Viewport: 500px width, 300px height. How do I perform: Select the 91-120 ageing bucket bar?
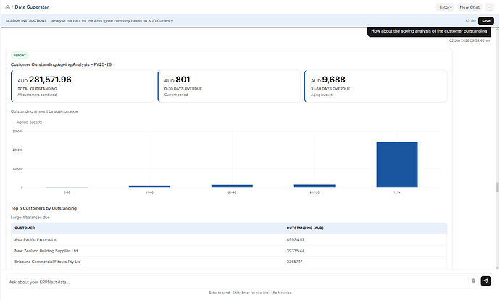click(314, 186)
